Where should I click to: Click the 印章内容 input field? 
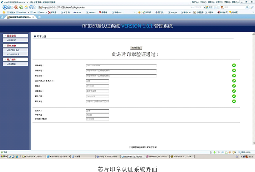(121, 71)
